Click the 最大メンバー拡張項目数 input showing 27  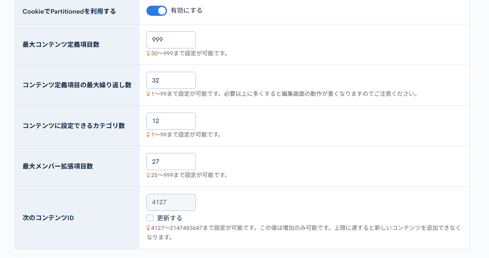pyautogui.click(x=171, y=162)
